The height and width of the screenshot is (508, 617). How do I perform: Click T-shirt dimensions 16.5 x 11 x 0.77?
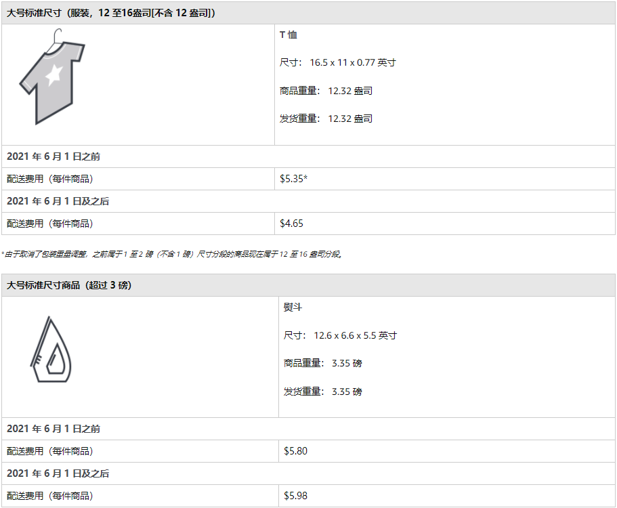point(338,62)
